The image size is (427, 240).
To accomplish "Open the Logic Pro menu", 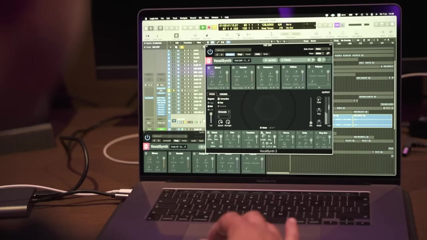I will [x=154, y=18].
